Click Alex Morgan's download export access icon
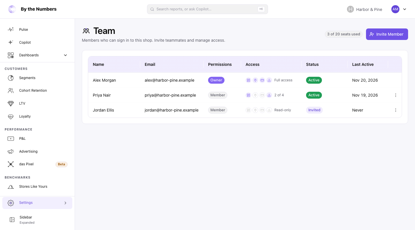Viewport: 415px width, 230px height. (269, 80)
